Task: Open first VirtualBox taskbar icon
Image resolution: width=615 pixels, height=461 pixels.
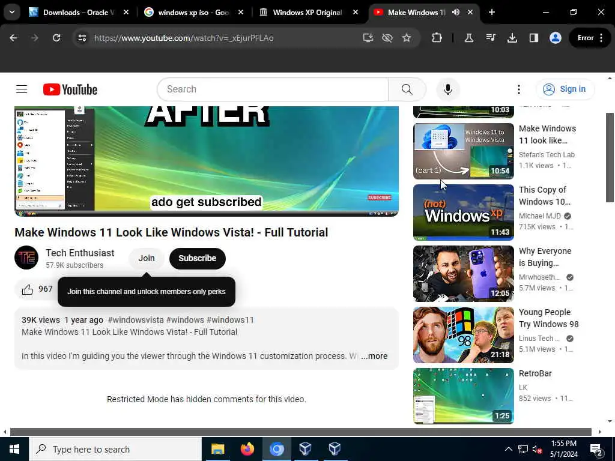Action: pyautogui.click(x=305, y=449)
